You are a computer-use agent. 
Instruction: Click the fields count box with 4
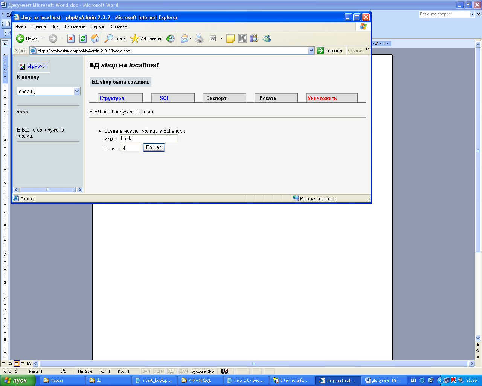pos(130,148)
